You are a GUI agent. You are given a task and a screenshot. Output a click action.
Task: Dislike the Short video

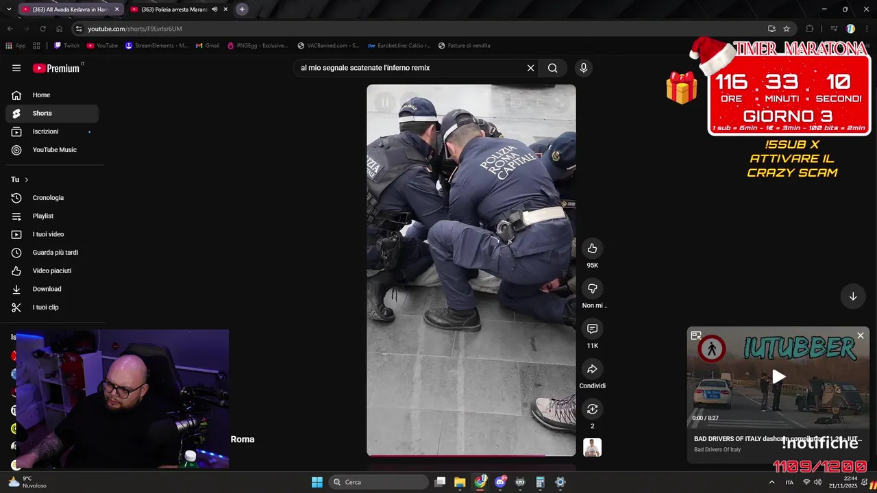tap(593, 288)
